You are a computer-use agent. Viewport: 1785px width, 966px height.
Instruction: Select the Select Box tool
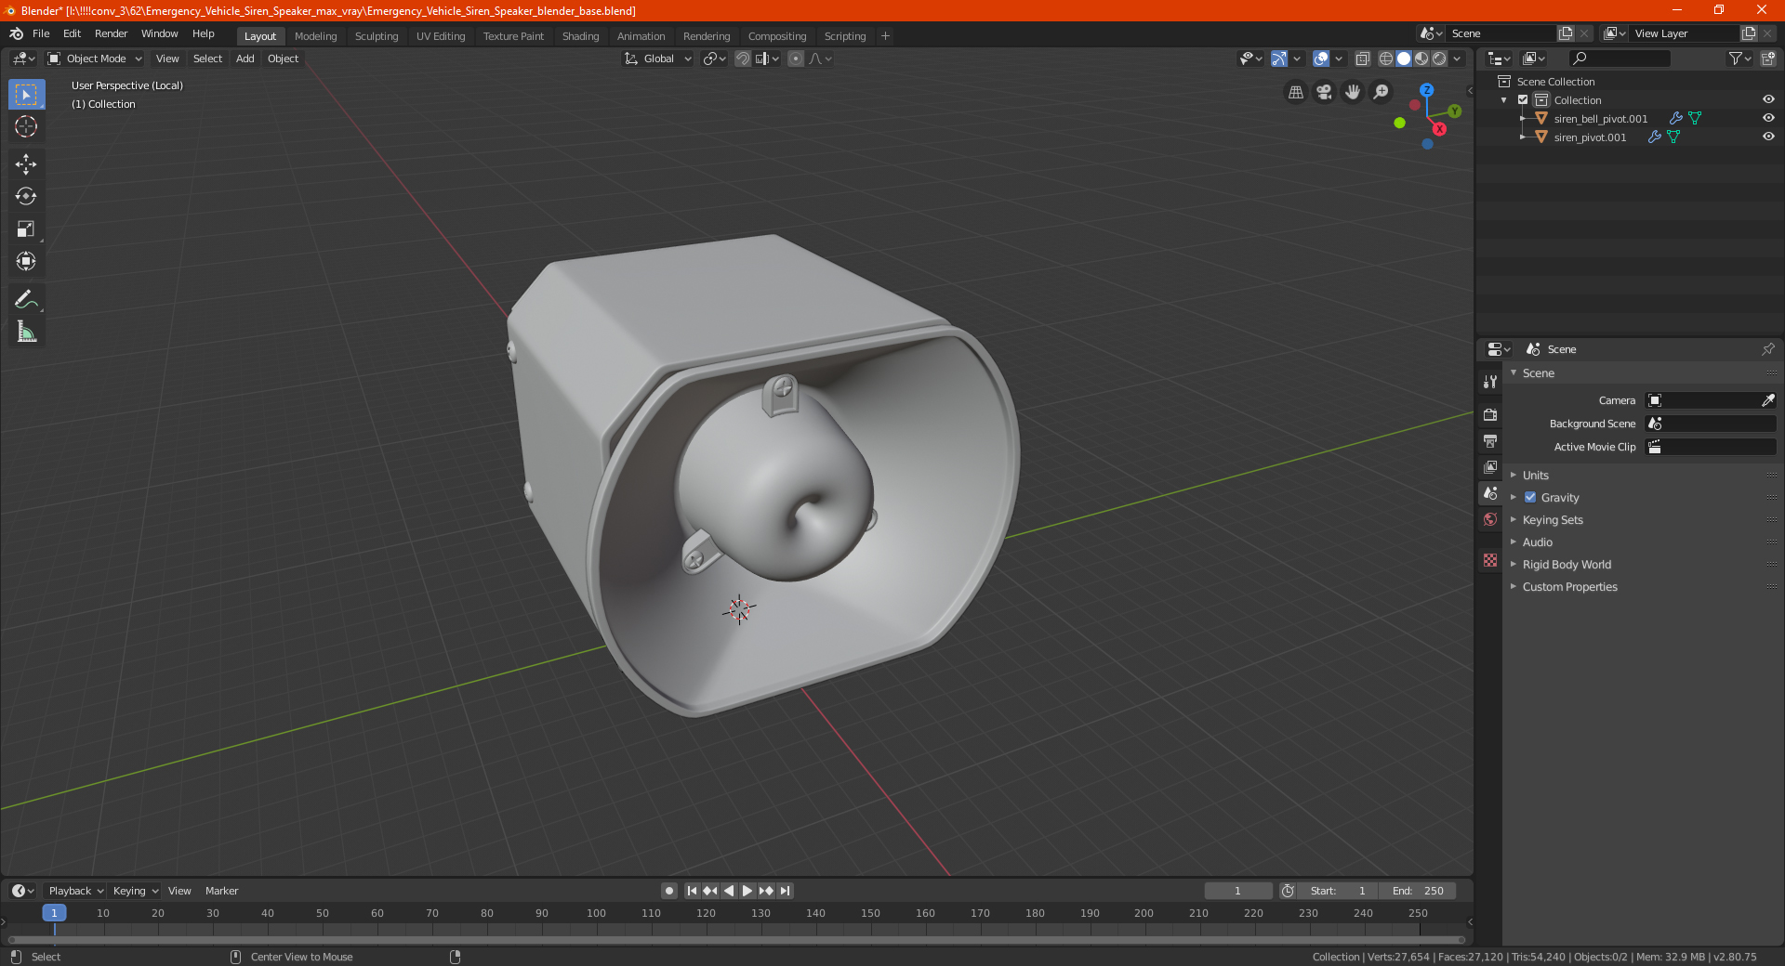pyautogui.click(x=26, y=95)
